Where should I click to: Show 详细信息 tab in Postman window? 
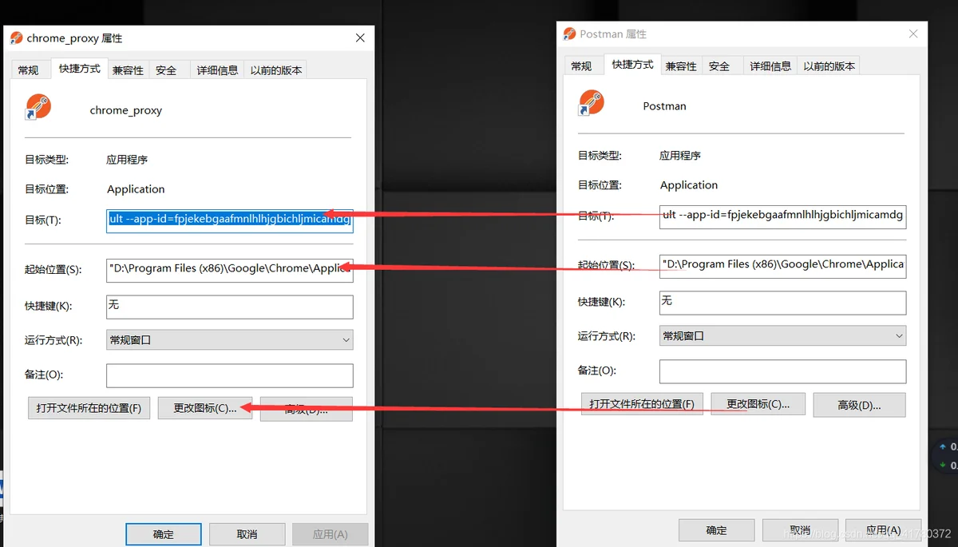(771, 66)
